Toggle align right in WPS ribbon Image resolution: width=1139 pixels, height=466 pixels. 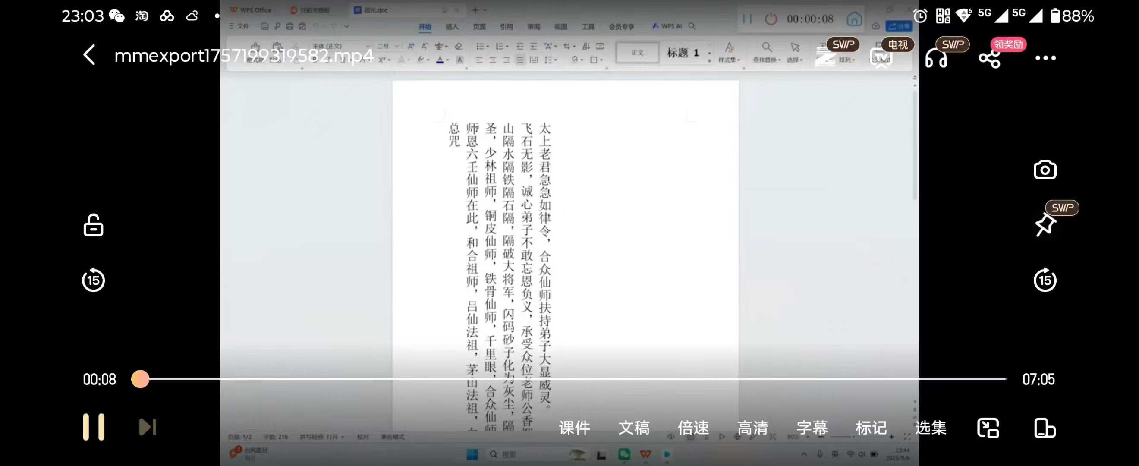506,60
